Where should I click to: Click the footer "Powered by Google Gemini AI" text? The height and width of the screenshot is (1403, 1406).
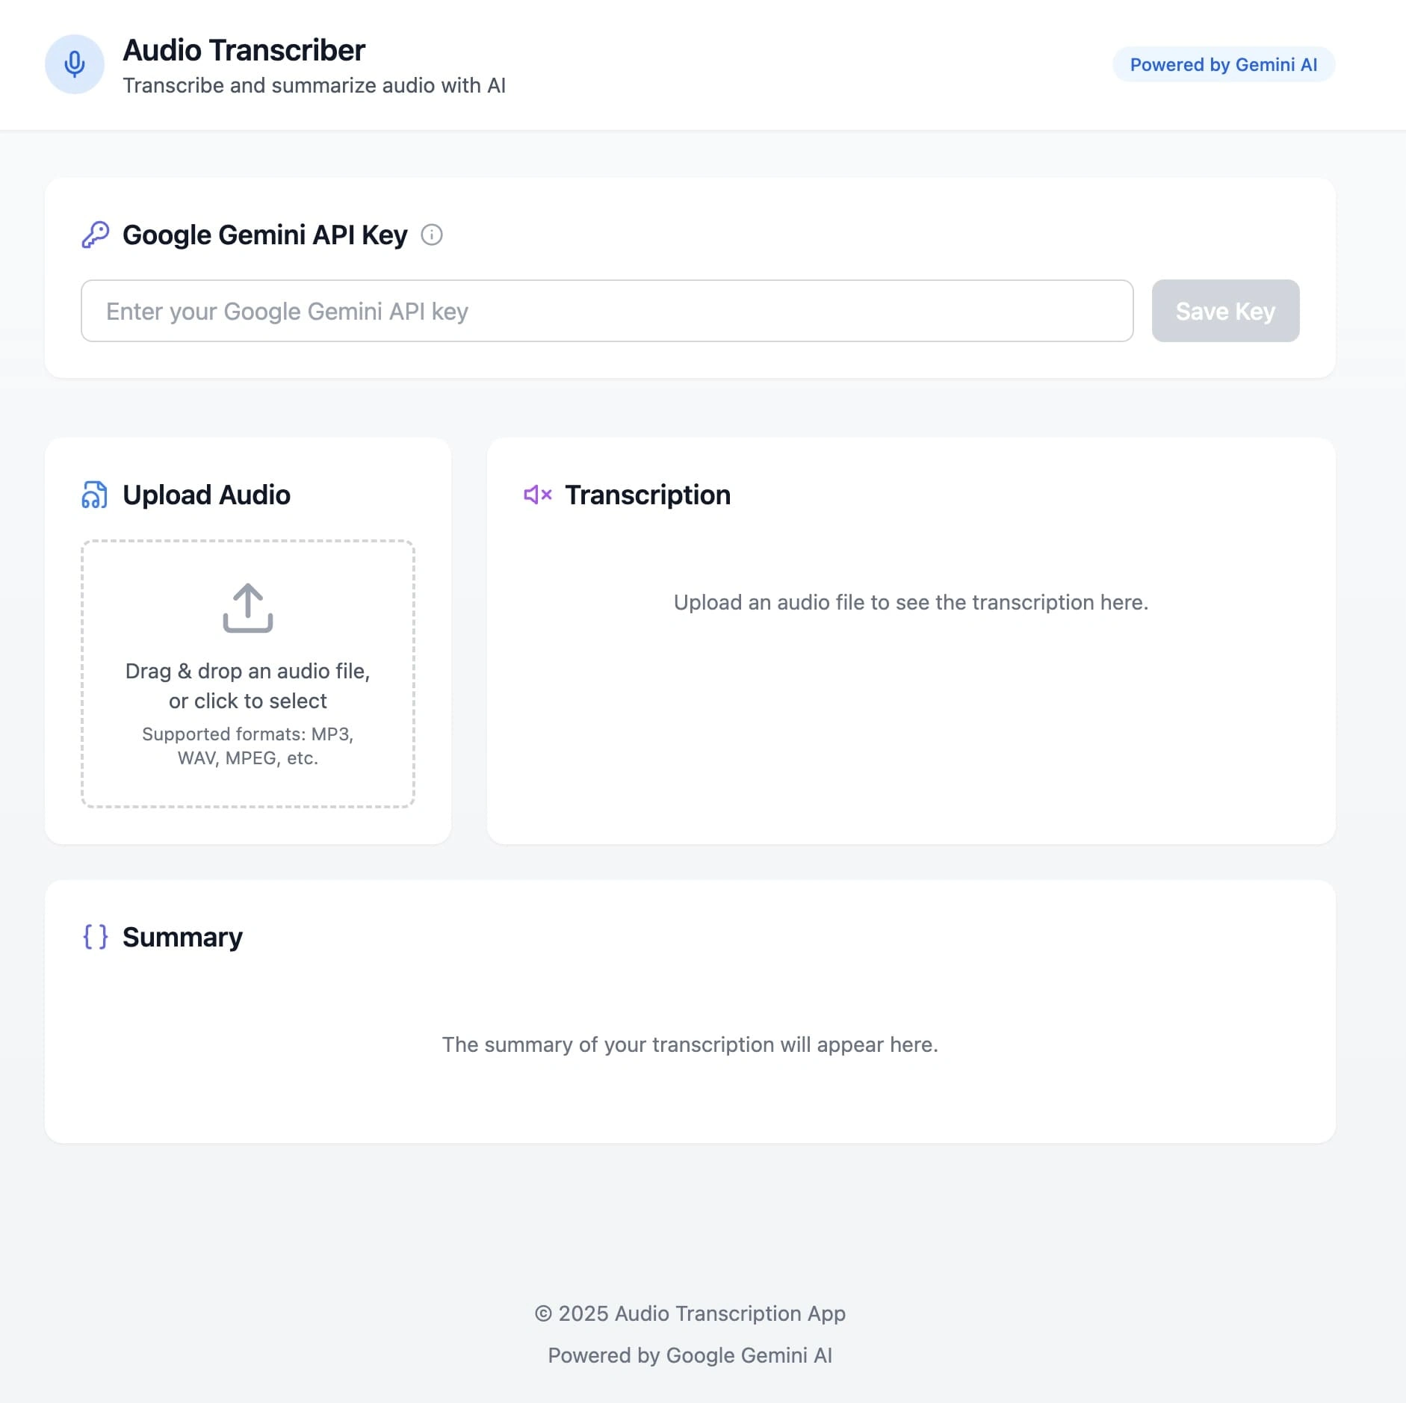tap(690, 1355)
